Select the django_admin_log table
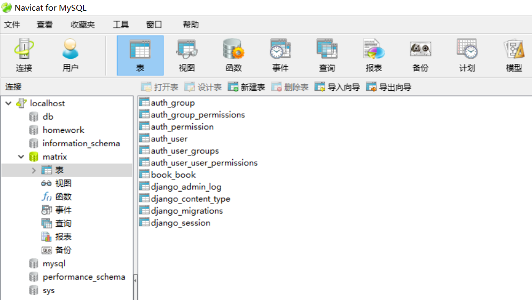 (186, 186)
